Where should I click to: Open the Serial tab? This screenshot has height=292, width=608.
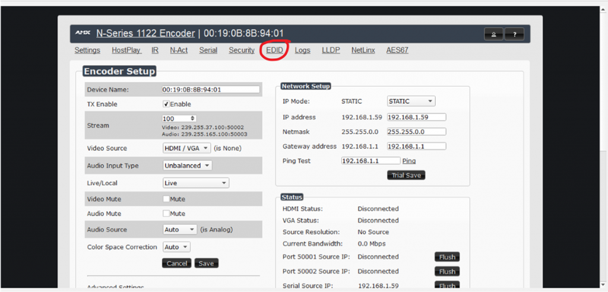tap(208, 50)
